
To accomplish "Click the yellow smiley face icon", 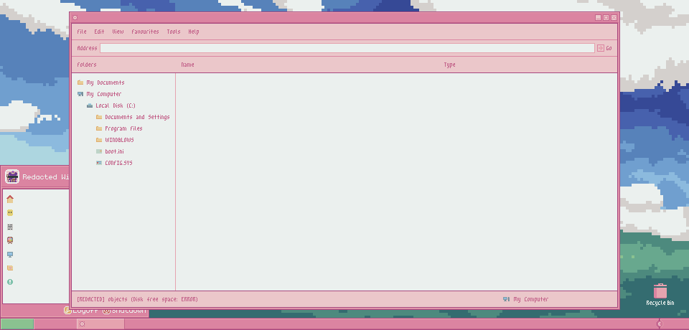I will coord(10,213).
